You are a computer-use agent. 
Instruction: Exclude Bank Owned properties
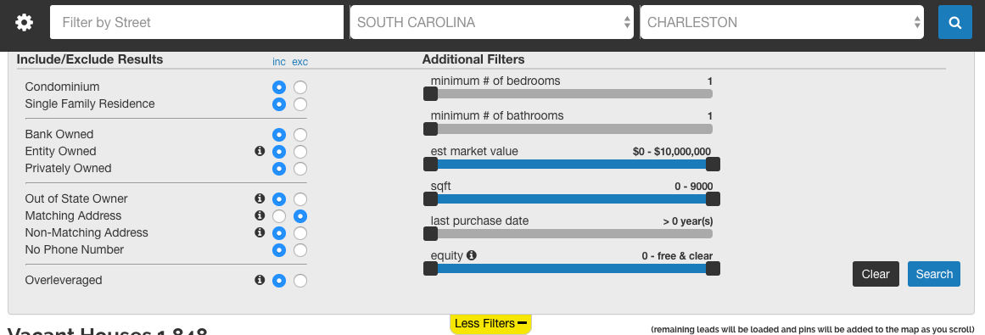[x=300, y=135]
